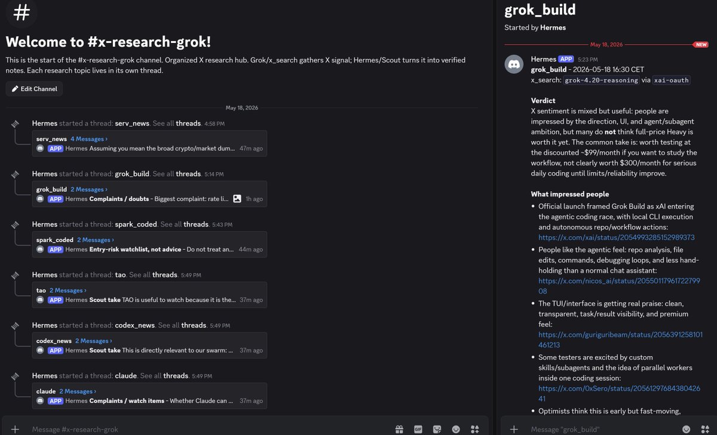Click the APP badge next to Hermes in the thread
The width and height of the screenshot is (717, 435).
coord(566,59)
